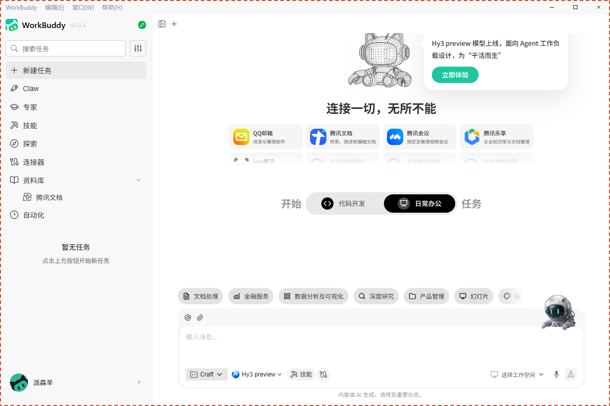Viewport: 610px width, 406px height.
Task: Open the 腾讯乐享 connector card
Action: (x=497, y=137)
